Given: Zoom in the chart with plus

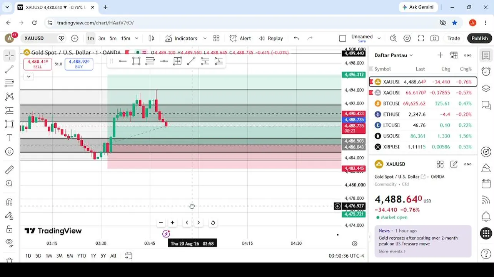Looking at the screenshot, I should (x=172, y=222).
